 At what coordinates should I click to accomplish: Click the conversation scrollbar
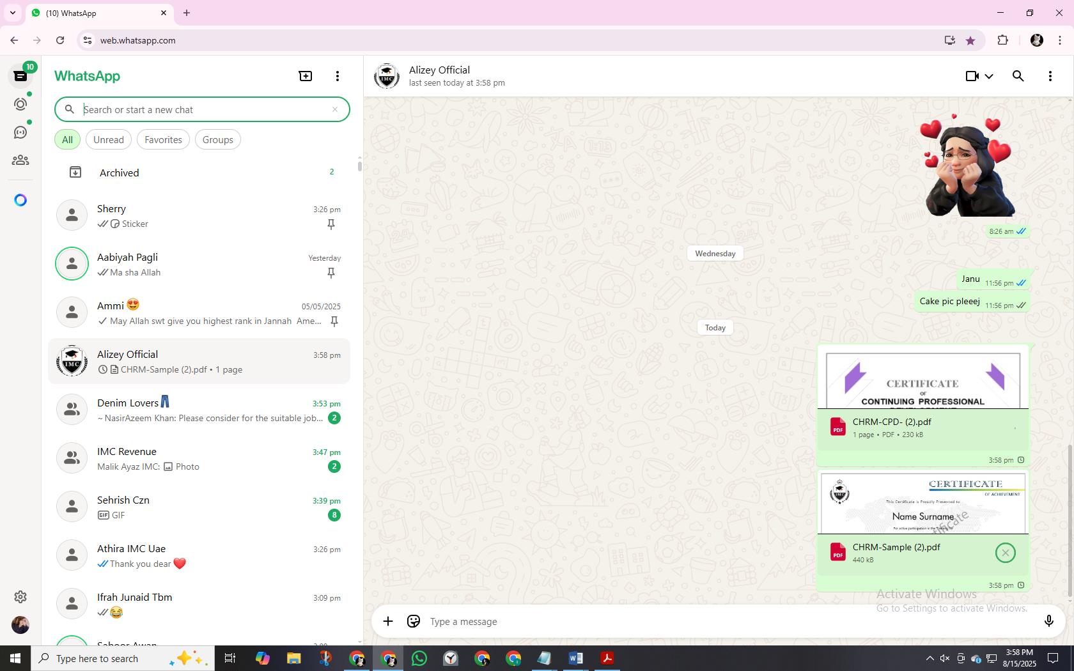[x=1071, y=521]
